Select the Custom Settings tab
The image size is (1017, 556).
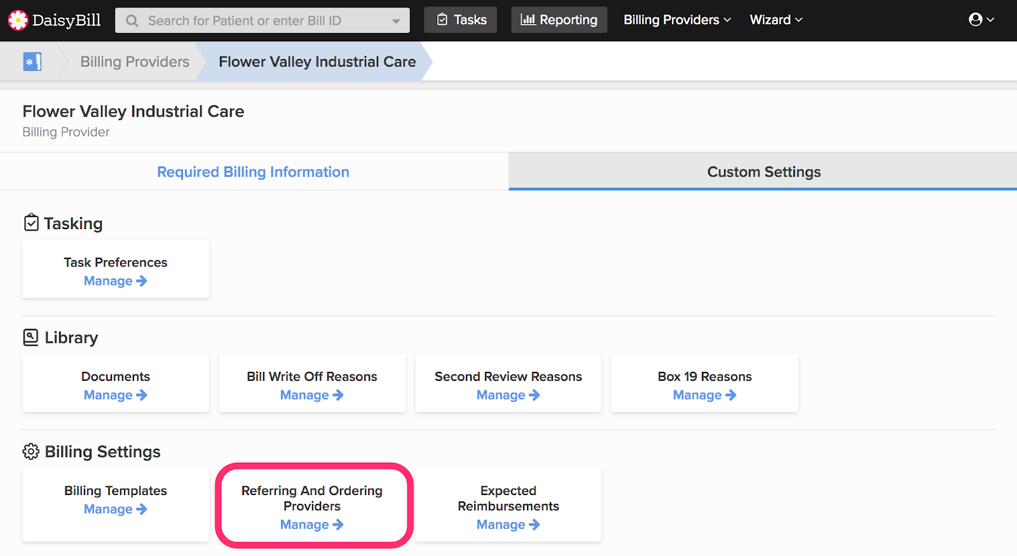764,172
